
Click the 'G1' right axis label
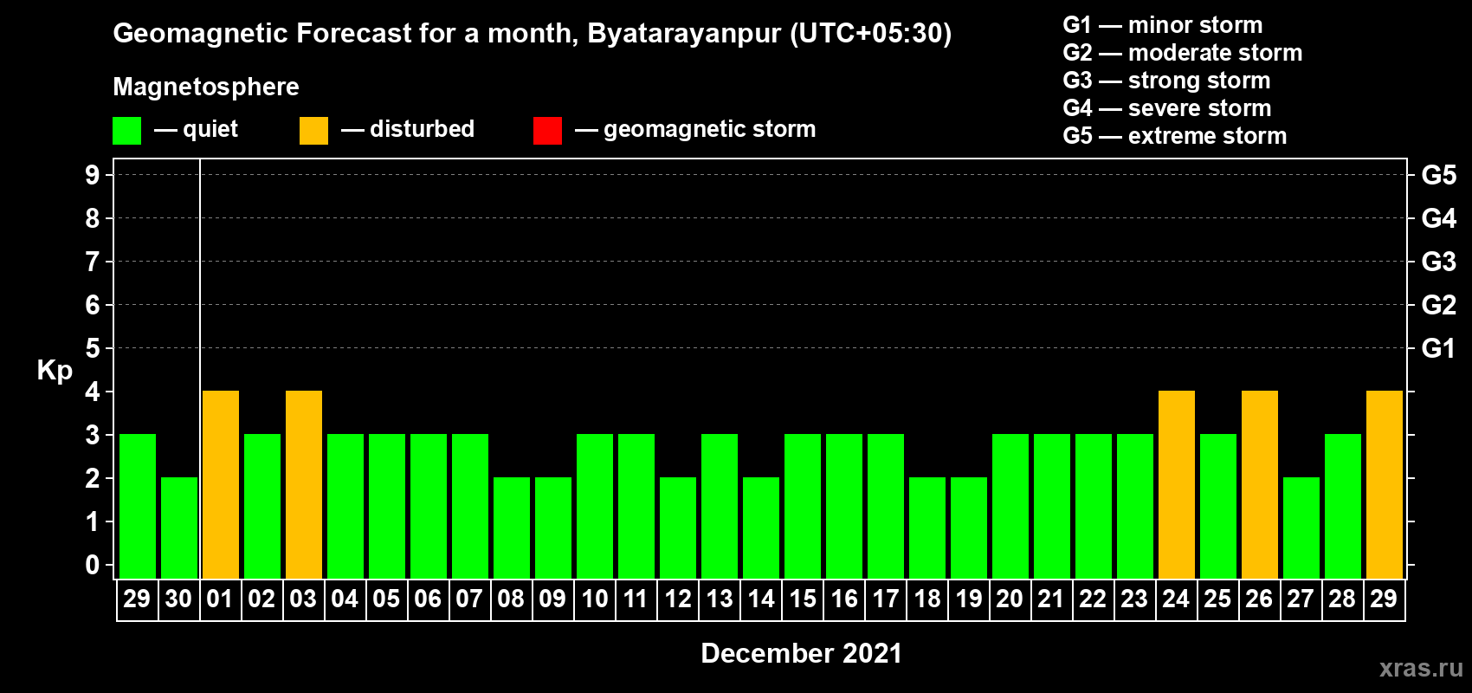tap(1439, 348)
